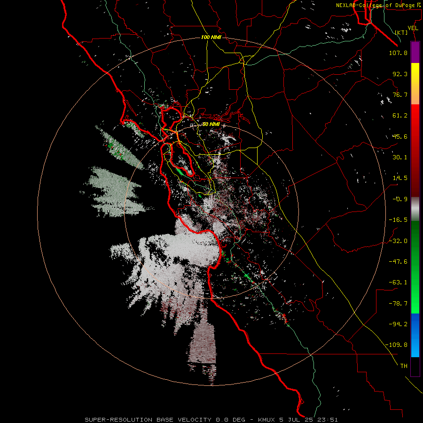Screen dimensions: 423x423
Task: Click the 30.1 velocity scale value
Action: (x=400, y=157)
